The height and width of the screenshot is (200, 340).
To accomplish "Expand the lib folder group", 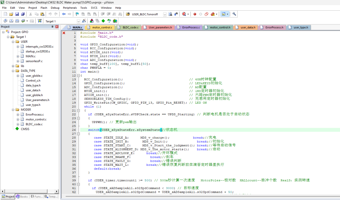I will coord(13,66).
